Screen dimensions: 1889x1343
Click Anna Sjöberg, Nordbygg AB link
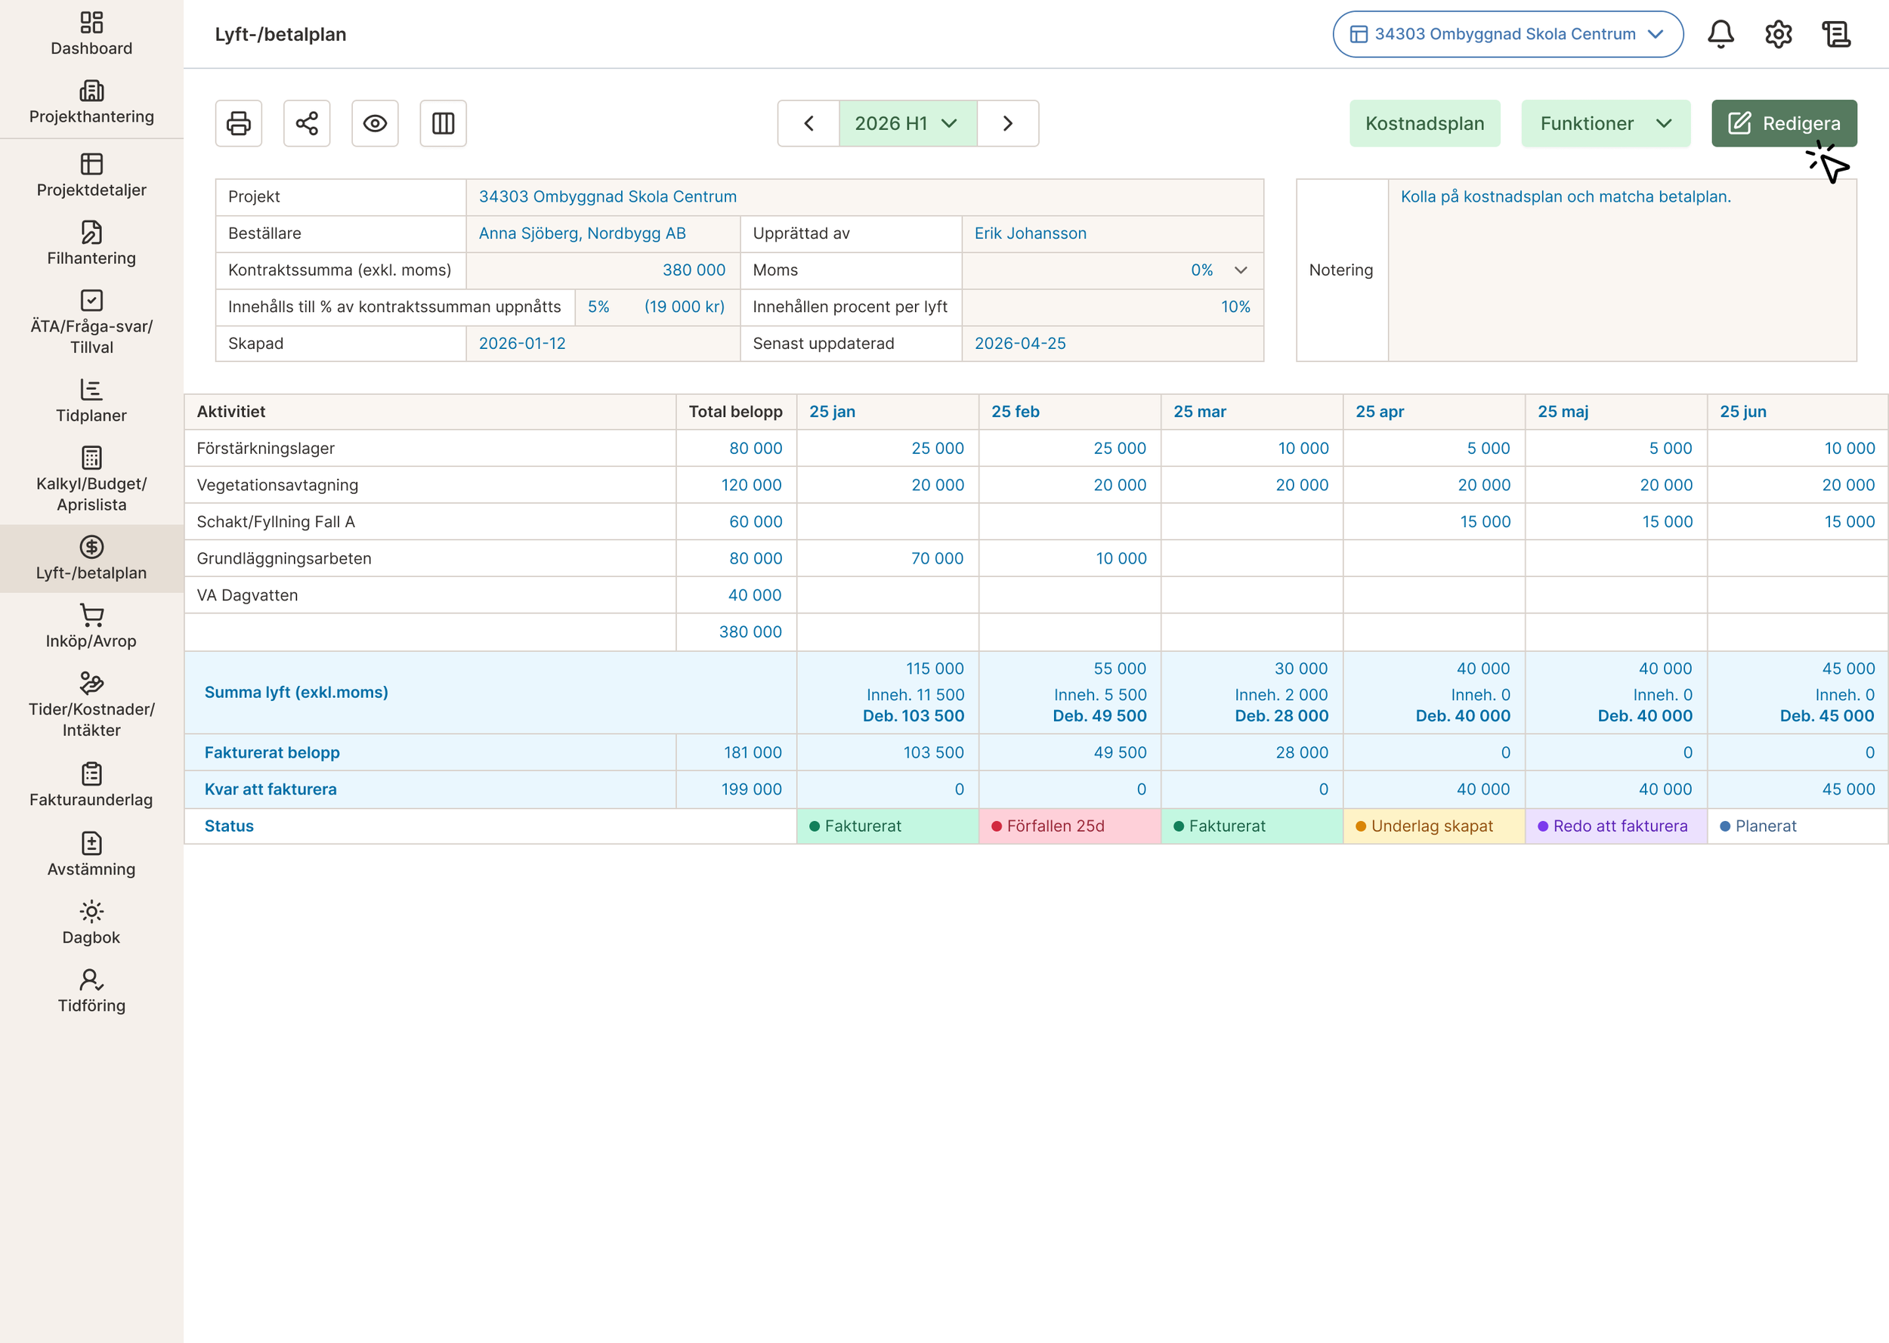click(583, 233)
